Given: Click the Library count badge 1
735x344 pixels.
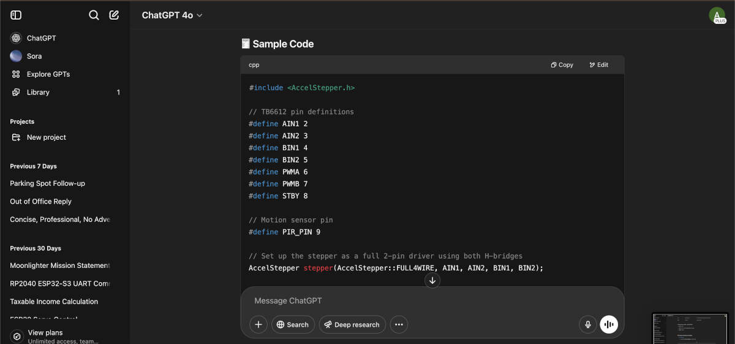Looking at the screenshot, I should pos(118,92).
